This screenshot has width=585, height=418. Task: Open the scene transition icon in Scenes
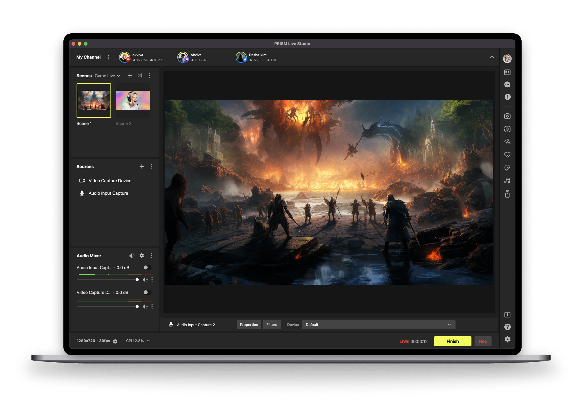pos(140,76)
